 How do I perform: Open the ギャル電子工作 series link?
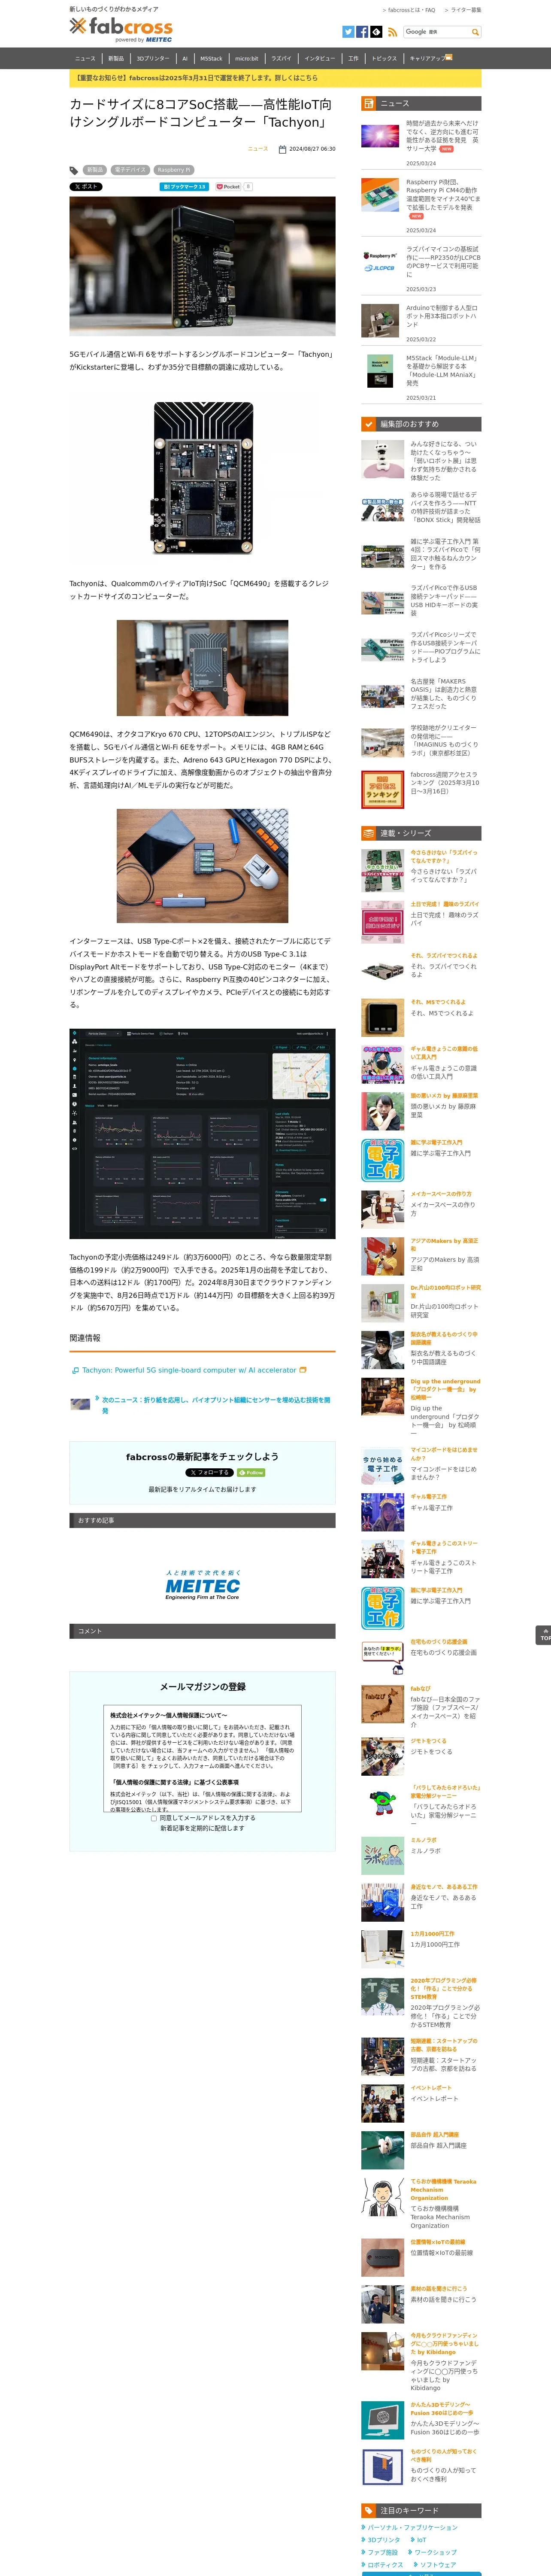[x=431, y=1507]
